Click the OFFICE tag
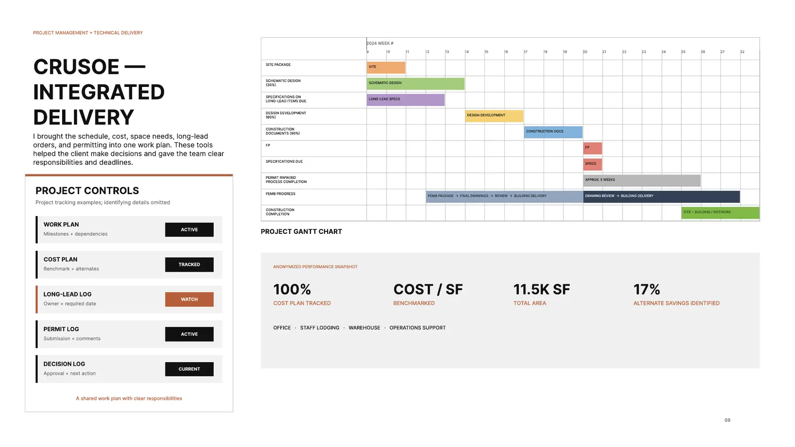 pyautogui.click(x=282, y=328)
